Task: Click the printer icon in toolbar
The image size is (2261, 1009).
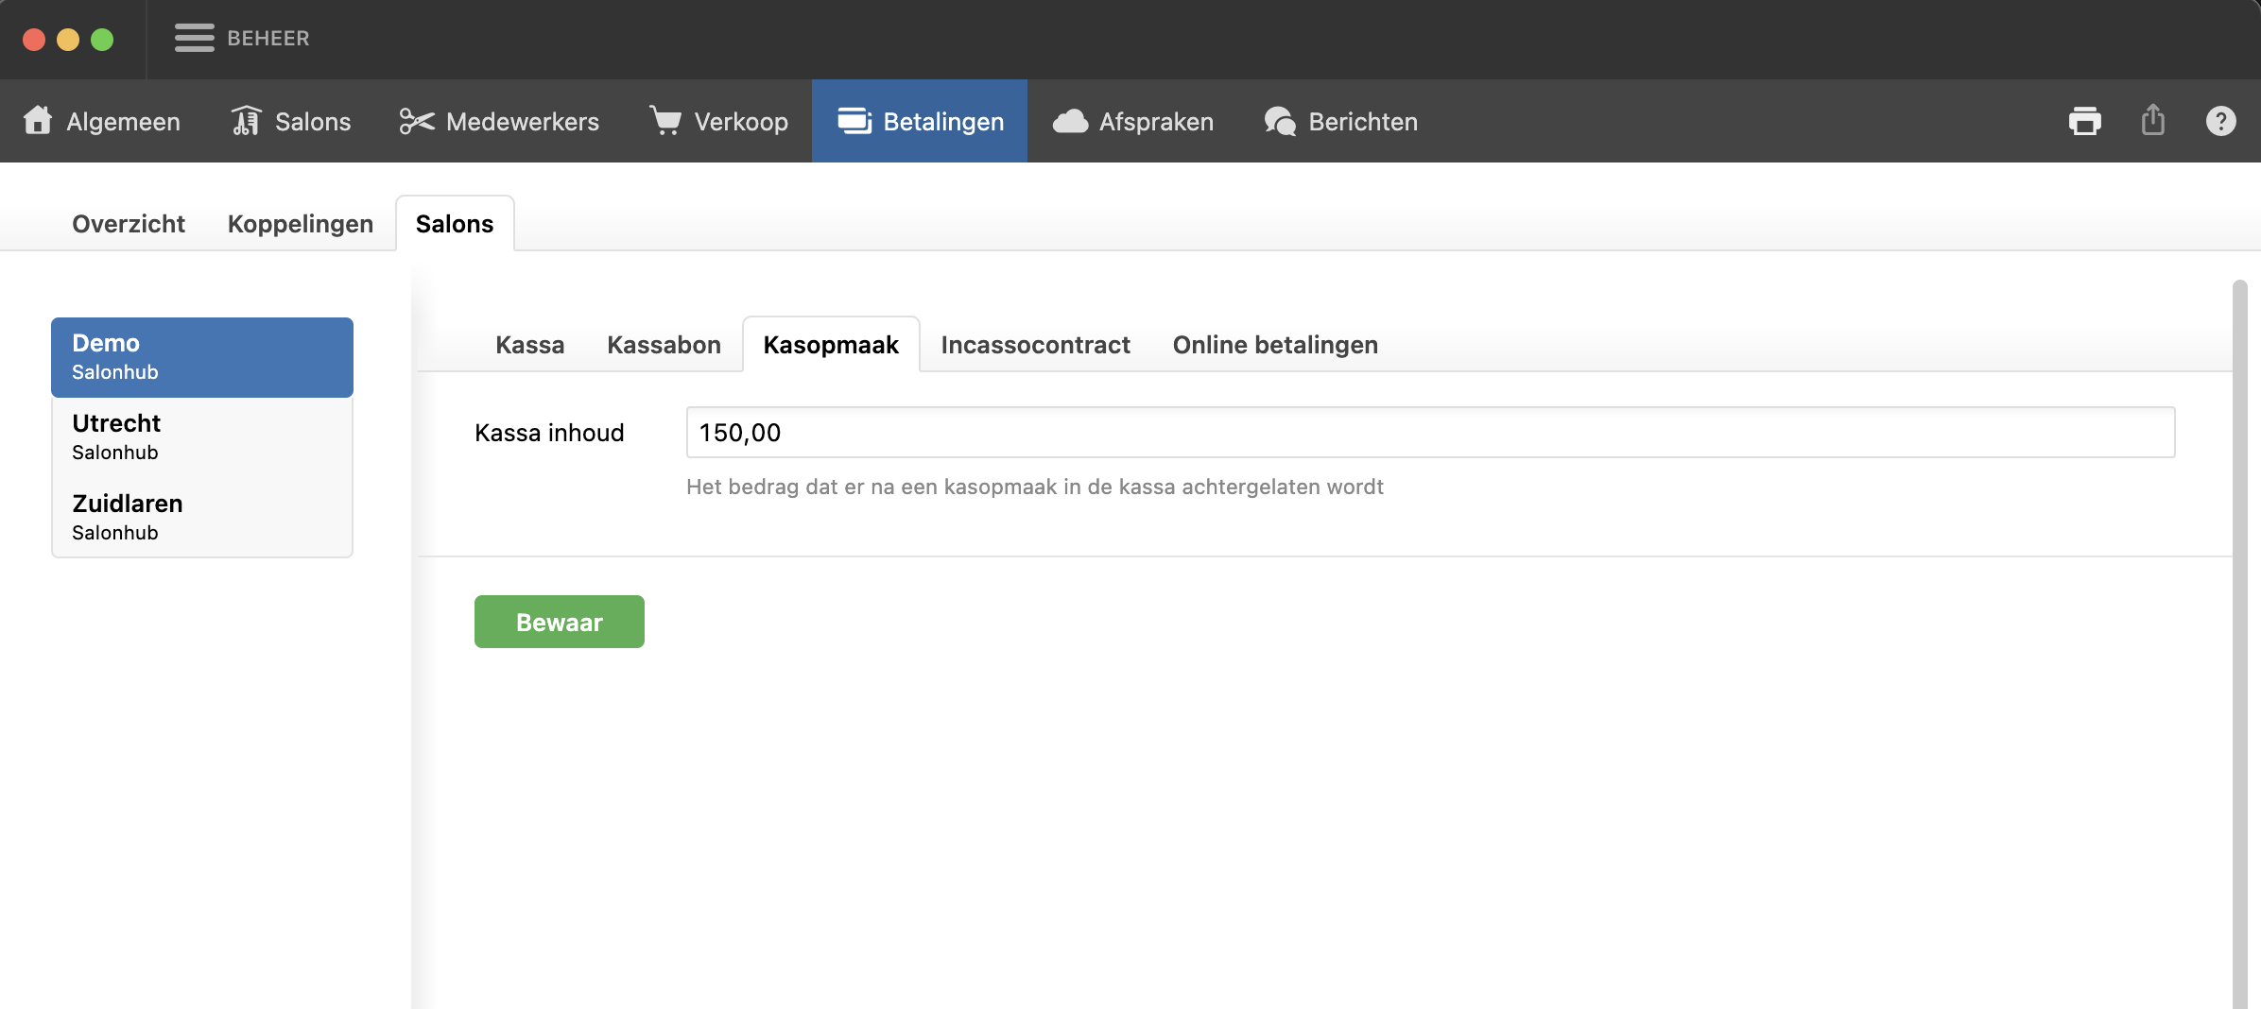Action: [x=2084, y=121]
